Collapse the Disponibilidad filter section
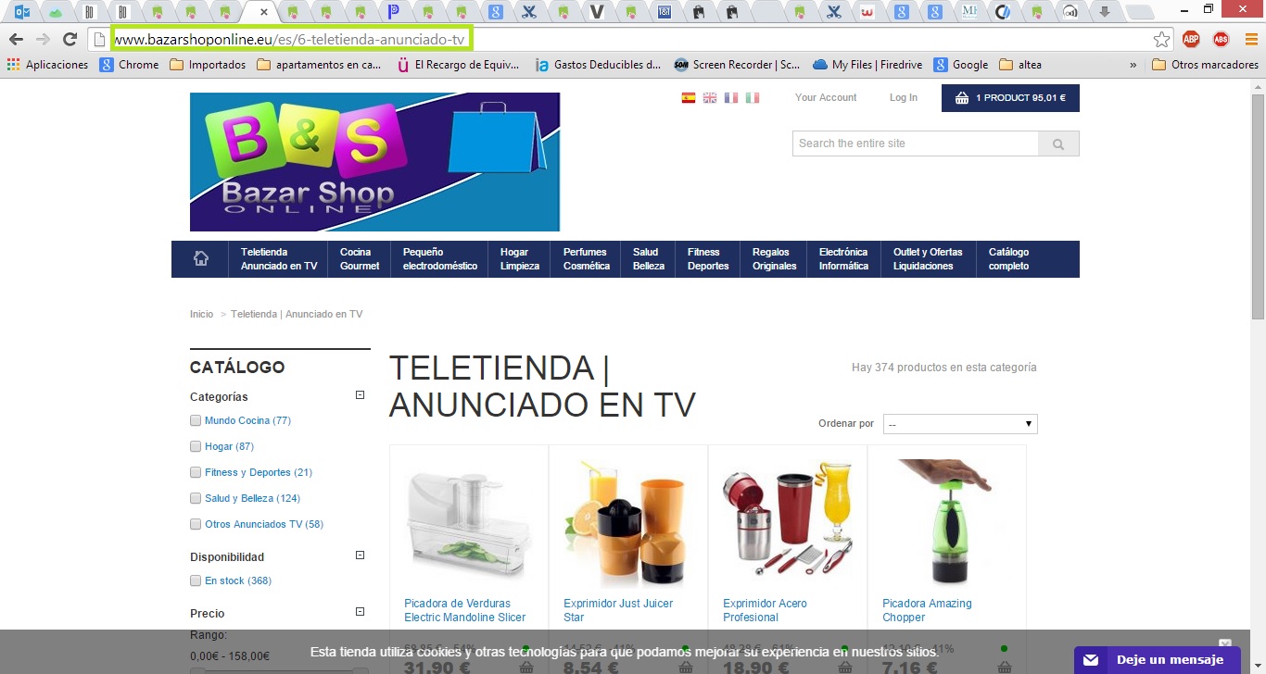 [x=361, y=555]
